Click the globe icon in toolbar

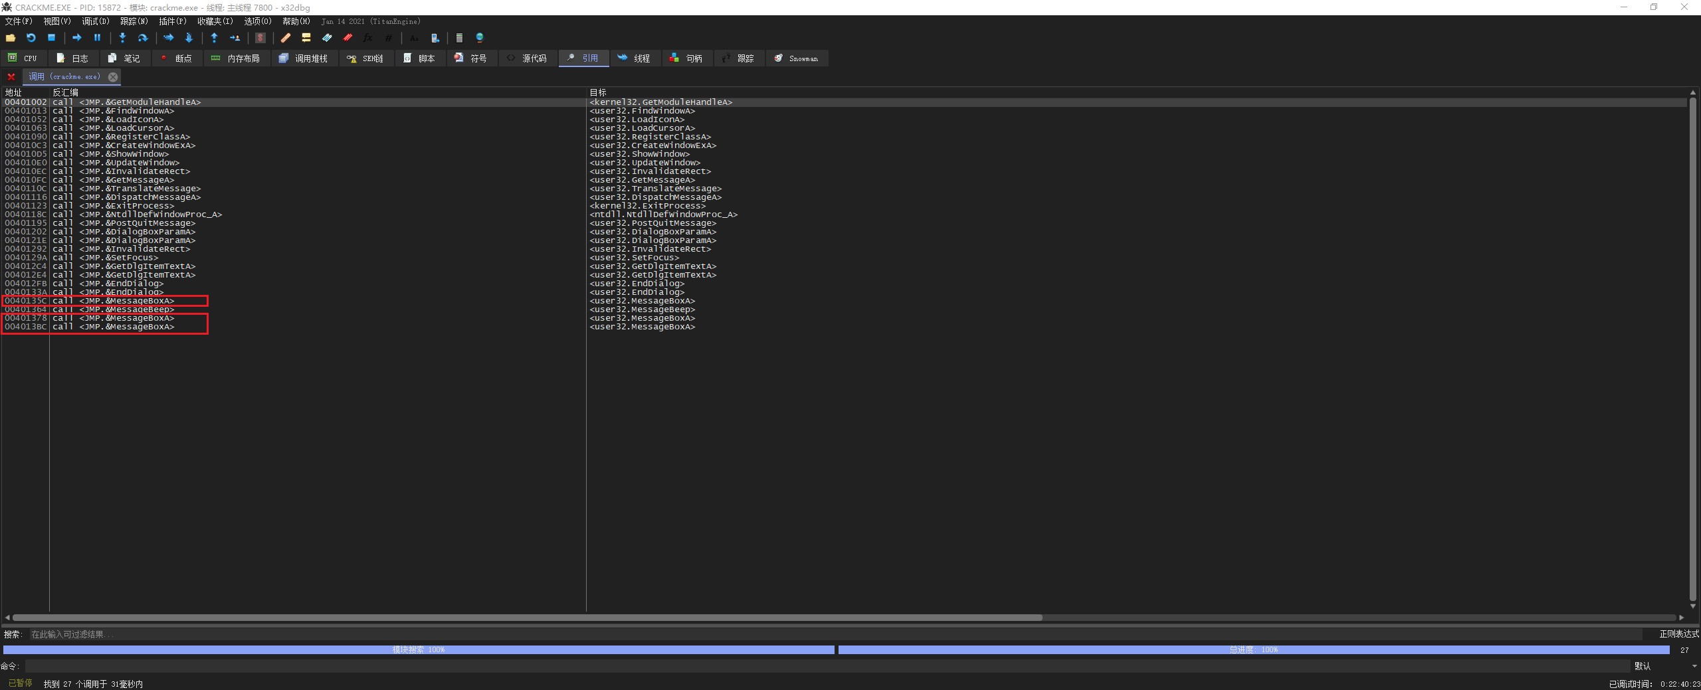pyautogui.click(x=480, y=38)
